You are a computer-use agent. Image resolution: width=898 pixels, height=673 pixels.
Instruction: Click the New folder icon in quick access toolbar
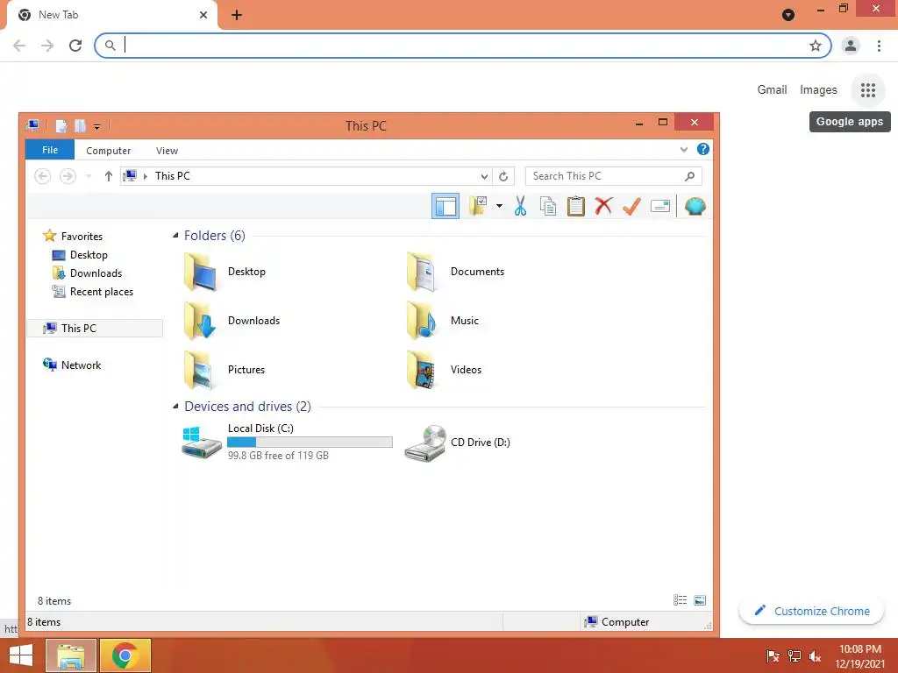coord(80,126)
